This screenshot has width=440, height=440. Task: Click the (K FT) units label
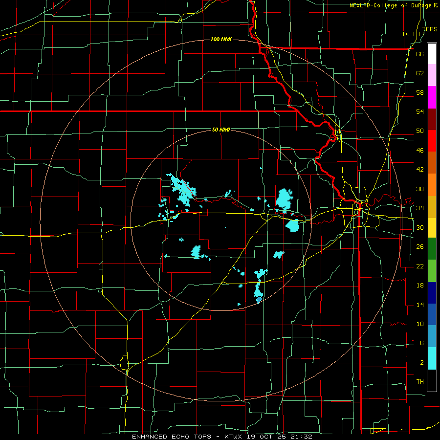414,34
